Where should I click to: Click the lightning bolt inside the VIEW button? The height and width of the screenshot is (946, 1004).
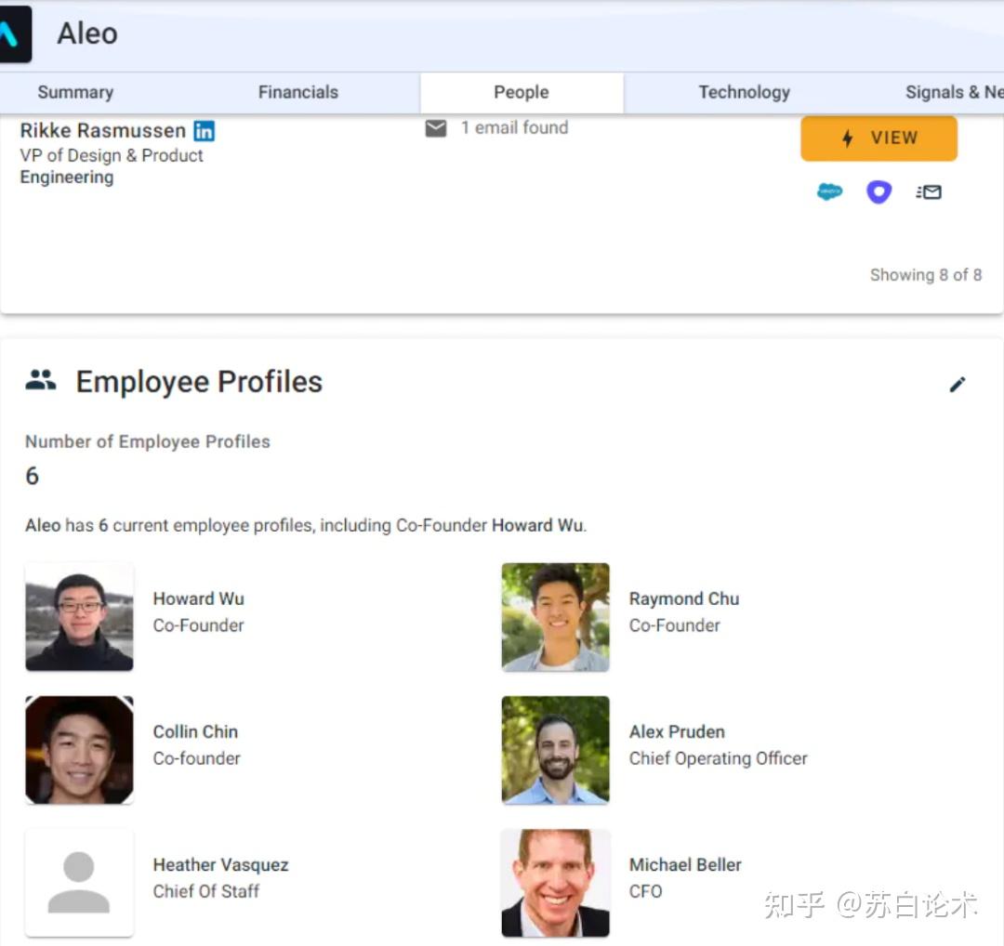click(848, 138)
